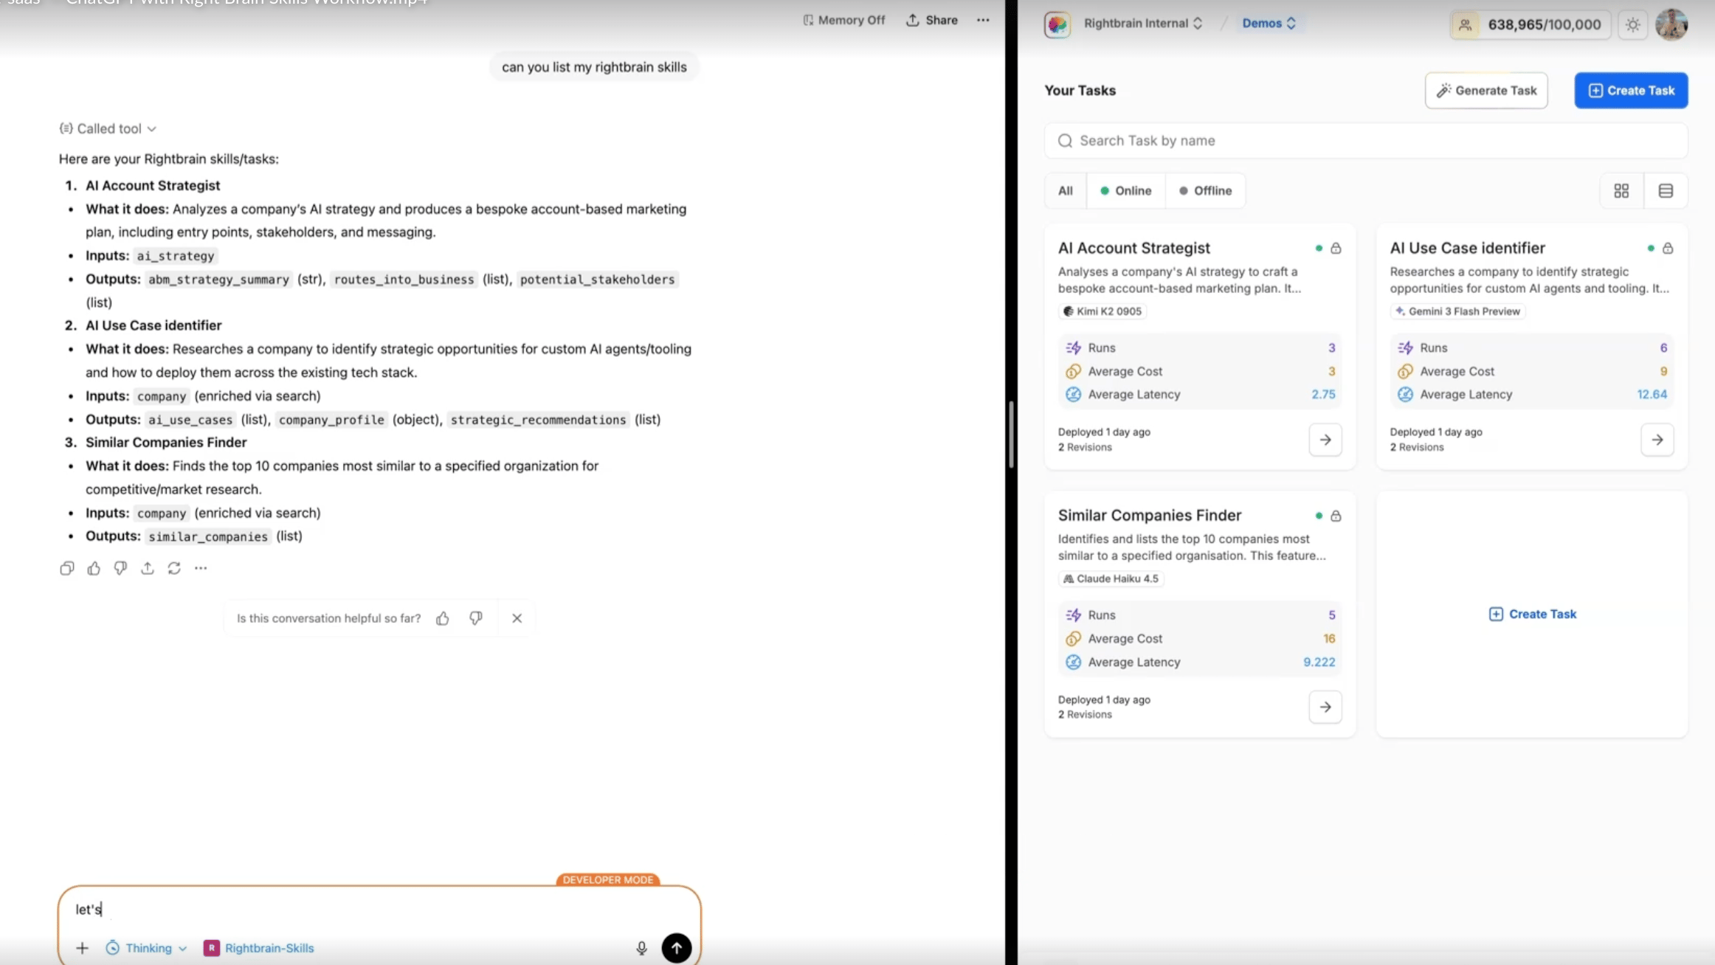Toggle Memory Off in the chat header
The height and width of the screenshot is (965, 1715).
843,20
